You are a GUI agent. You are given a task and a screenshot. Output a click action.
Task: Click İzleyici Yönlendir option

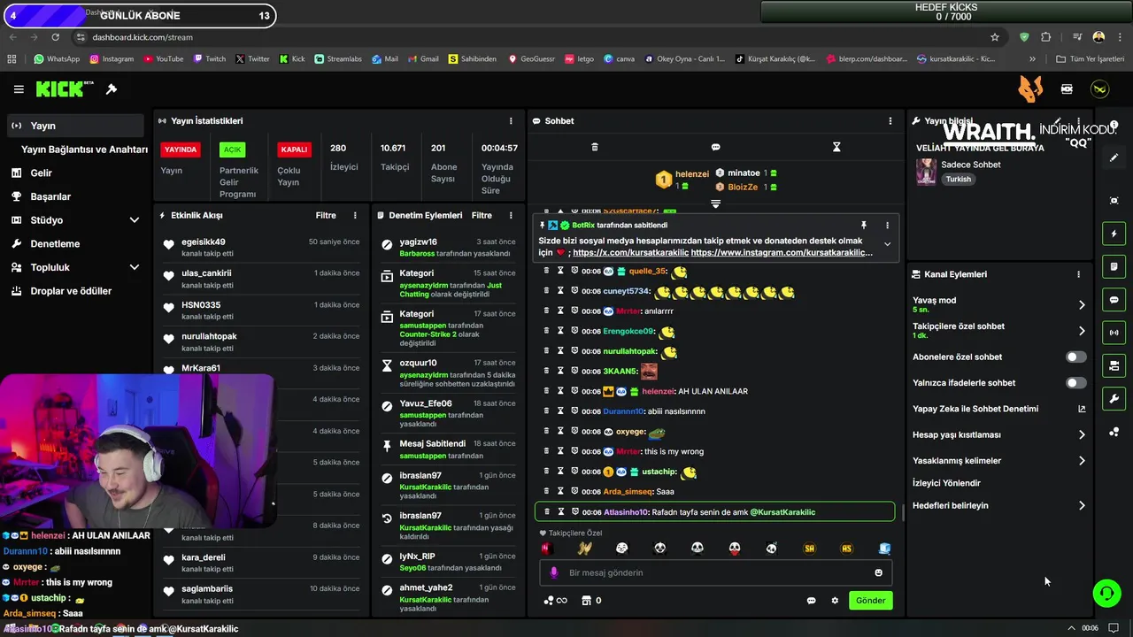click(946, 483)
